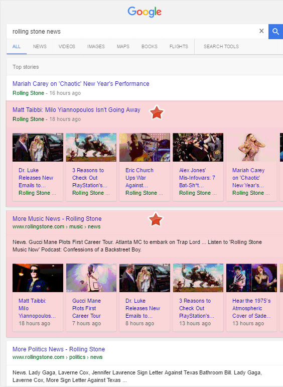This screenshot has width=283, height=387.
Task: Open Mariah Carey 'Chaotic' New Year's Performance link
Action: click(x=81, y=84)
